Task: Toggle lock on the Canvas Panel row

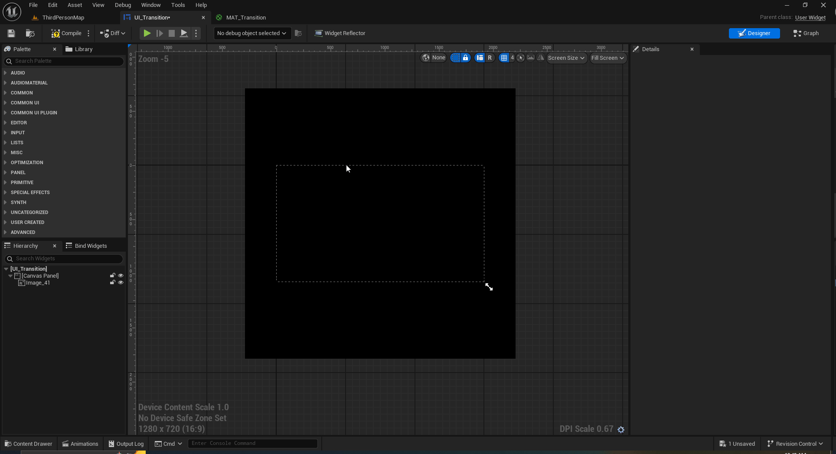Action: (113, 276)
